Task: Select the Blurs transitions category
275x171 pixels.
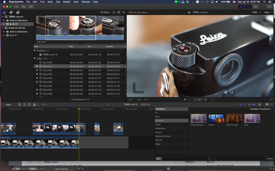Action: 157,116
